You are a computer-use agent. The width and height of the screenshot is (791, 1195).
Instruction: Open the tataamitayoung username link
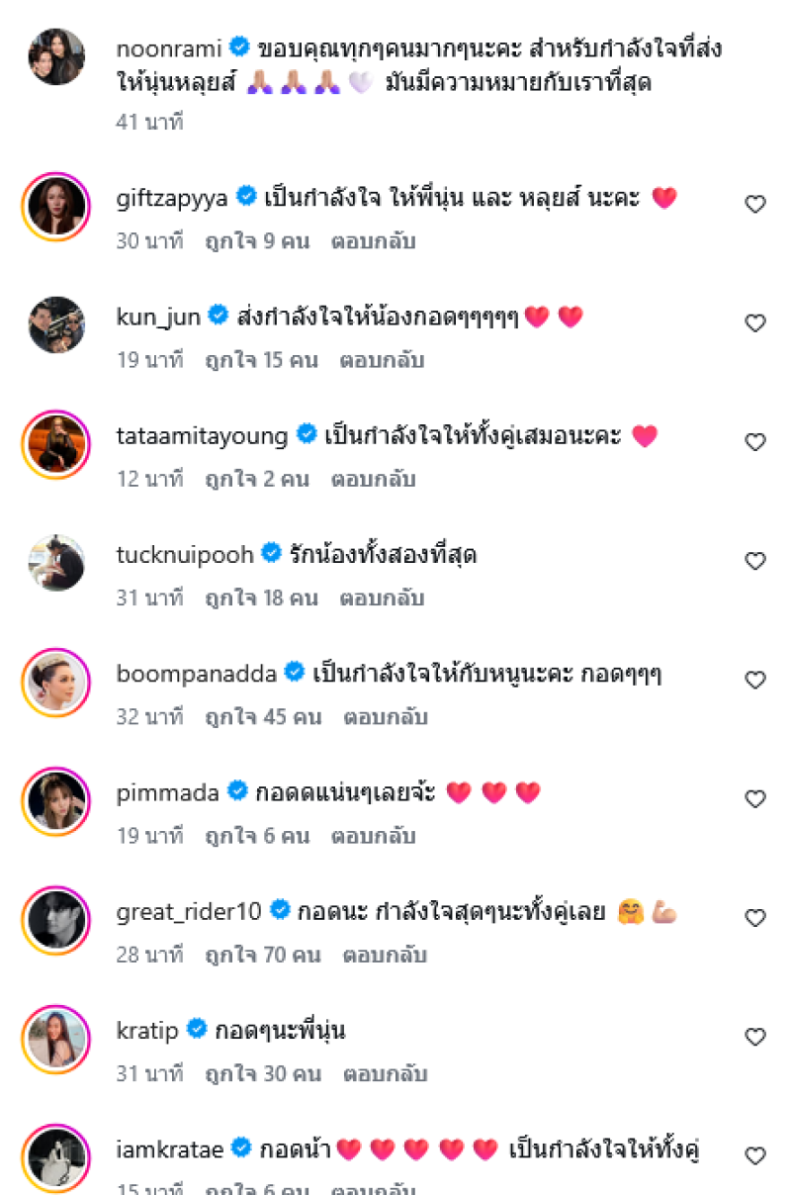tap(202, 435)
